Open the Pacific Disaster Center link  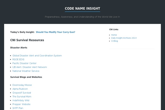[24, 63]
